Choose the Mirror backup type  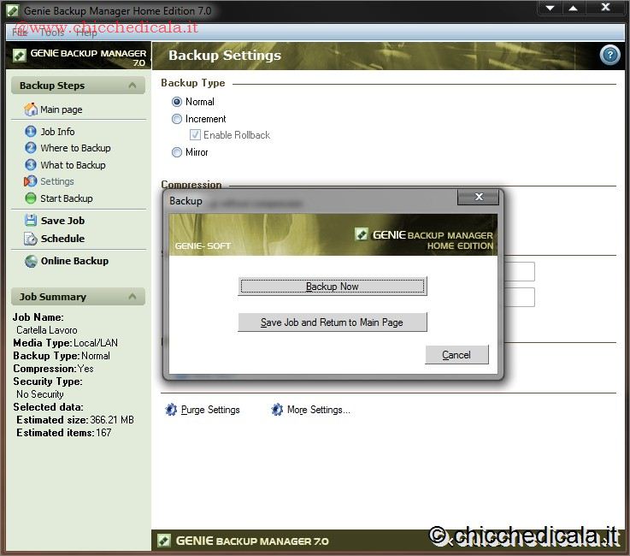pyautogui.click(x=177, y=152)
